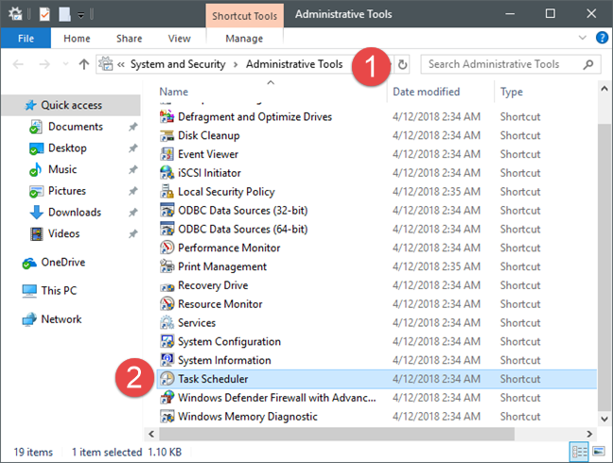Select the Task Scheduler name text
The height and width of the screenshot is (463, 613).
(213, 379)
